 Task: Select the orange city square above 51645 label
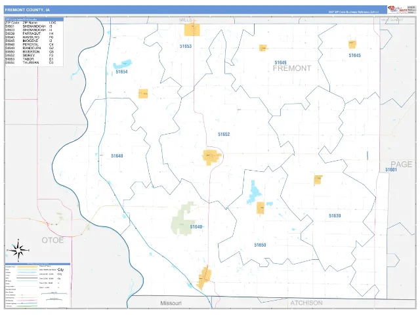[352, 44]
